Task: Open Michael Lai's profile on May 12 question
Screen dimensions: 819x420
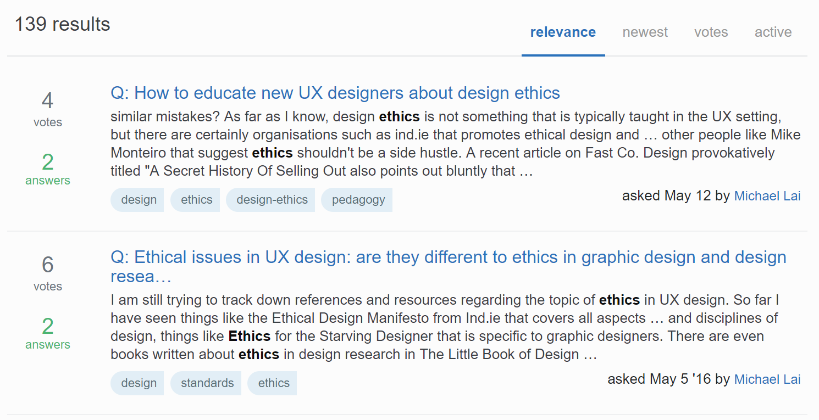Action: point(767,196)
